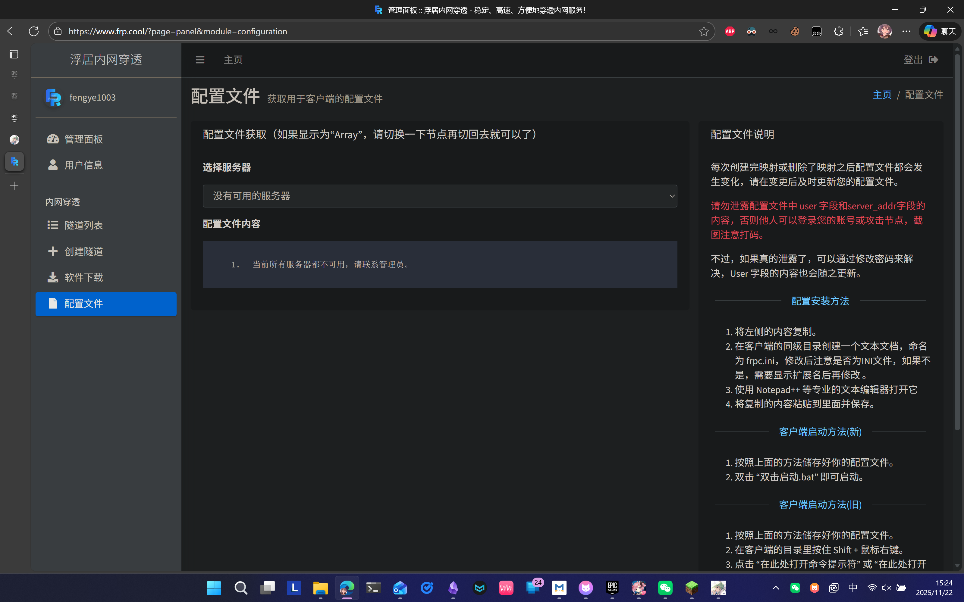Image resolution: width=964 pixels, height=602 pixels.
Task: Click the 创建隧道 plus icon
Action: click(x=52, y=251)
